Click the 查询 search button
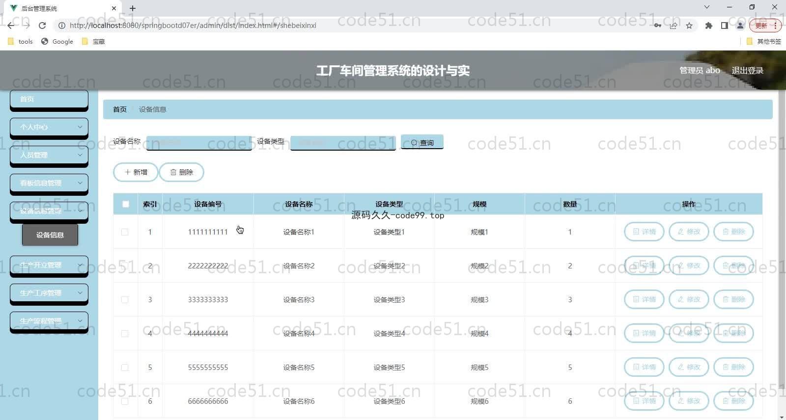Viewport: 786px width, 420px height. click(422, 142)
